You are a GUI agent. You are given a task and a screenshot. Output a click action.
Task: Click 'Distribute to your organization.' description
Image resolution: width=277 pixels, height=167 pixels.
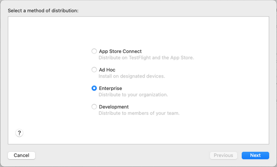pyautogui.click(x=133, y=95)
